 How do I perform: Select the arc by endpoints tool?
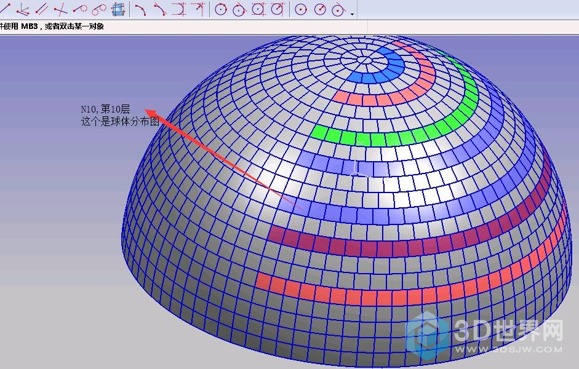coord(140,9)
